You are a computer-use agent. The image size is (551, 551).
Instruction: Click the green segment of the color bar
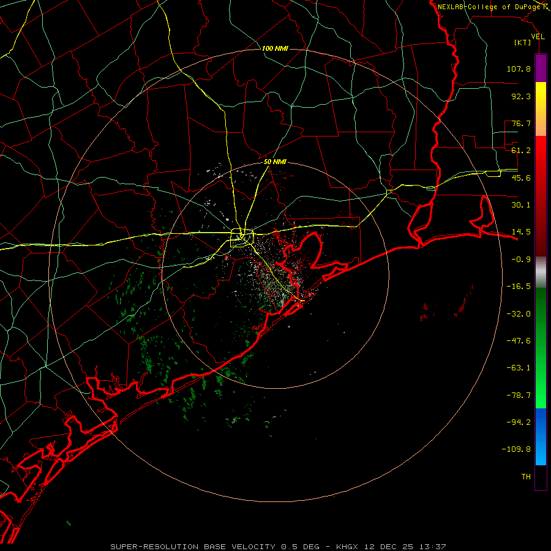541,348
